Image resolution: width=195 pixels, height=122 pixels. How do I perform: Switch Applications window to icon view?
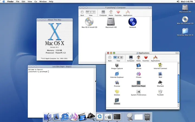[x=115, y=57]
